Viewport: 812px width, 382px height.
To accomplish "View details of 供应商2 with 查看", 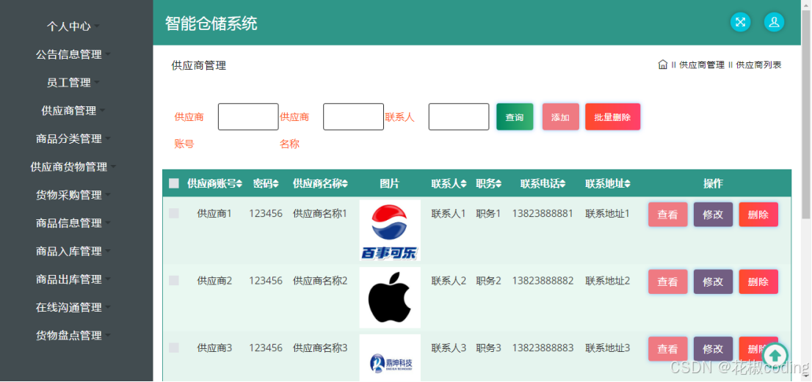I will click(x=667, y=282).
